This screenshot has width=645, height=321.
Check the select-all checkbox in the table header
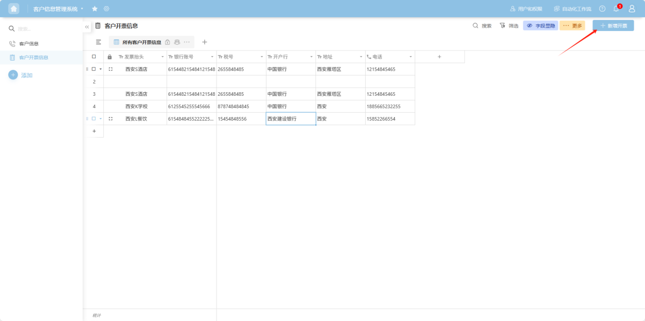point(94,57)
